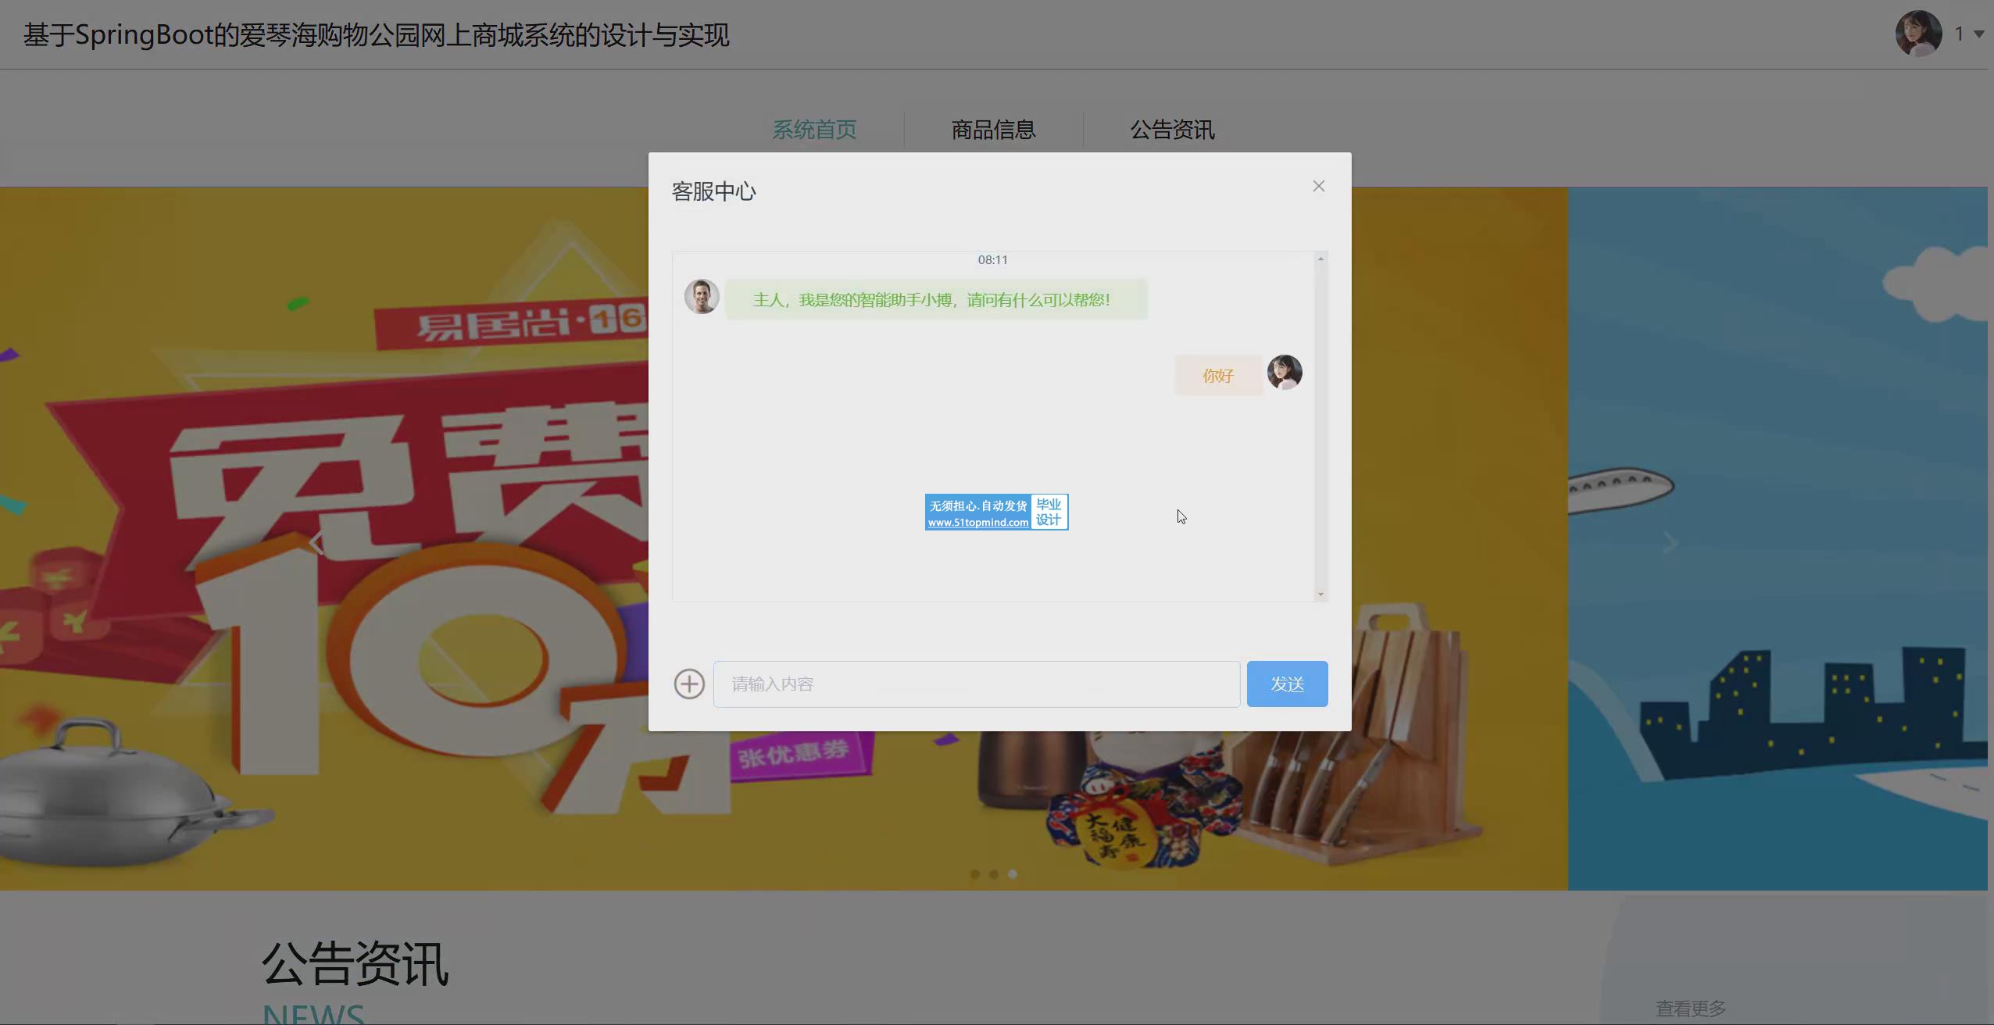Focus the 请输入内容 message input field
This screenshot has height=1025, width=1994.
tap(976, 684)
